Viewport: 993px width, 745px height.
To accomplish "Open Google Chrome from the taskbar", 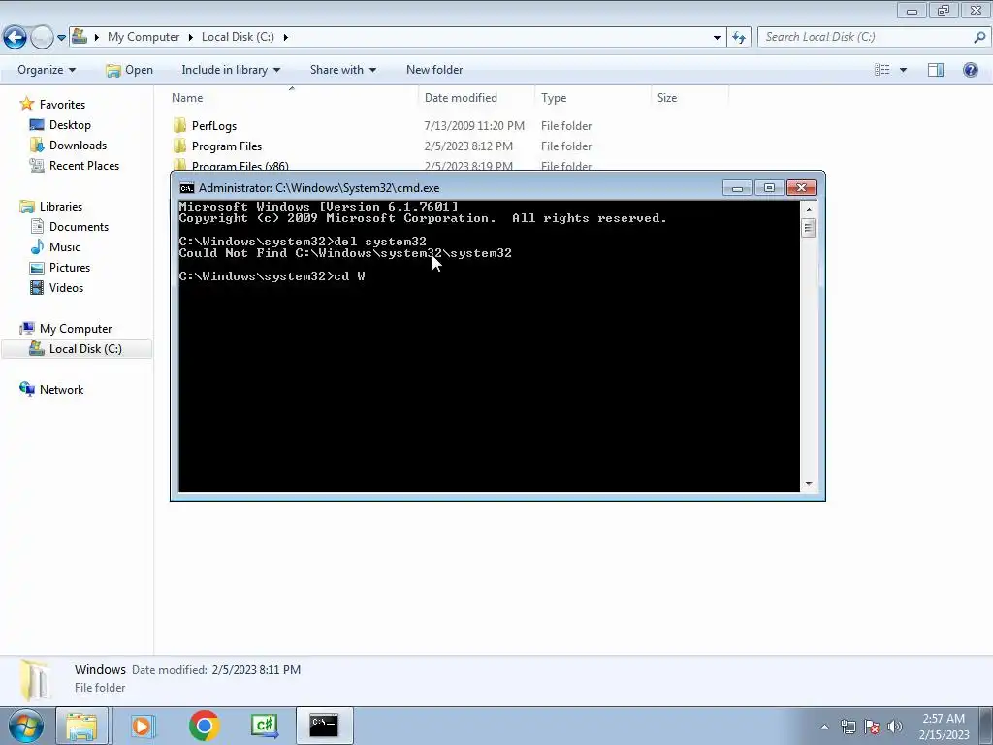I will point(204,726).
